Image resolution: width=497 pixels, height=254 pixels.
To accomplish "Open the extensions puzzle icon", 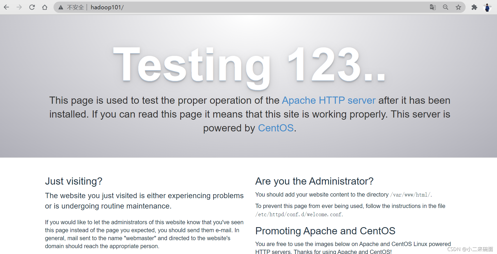I will pyautogui.click(x=474, y=7).
